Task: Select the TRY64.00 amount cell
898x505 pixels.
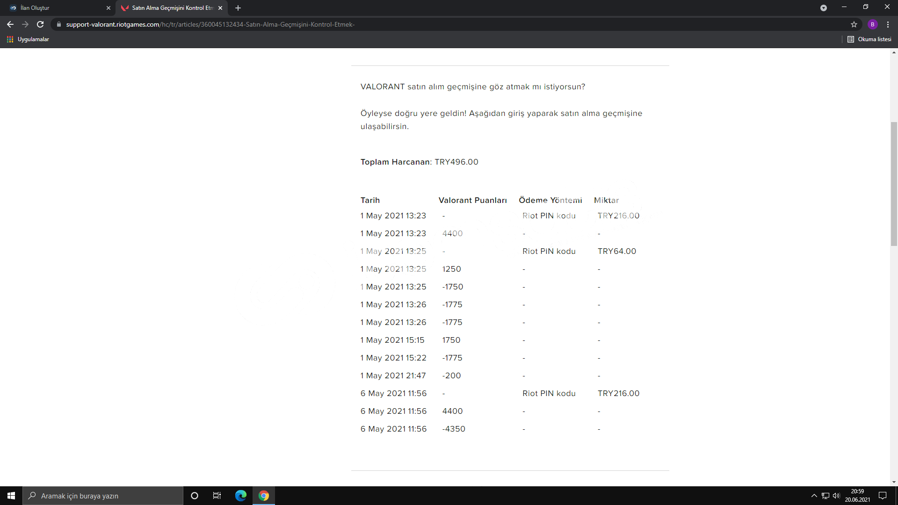Action: coord(617,251)
